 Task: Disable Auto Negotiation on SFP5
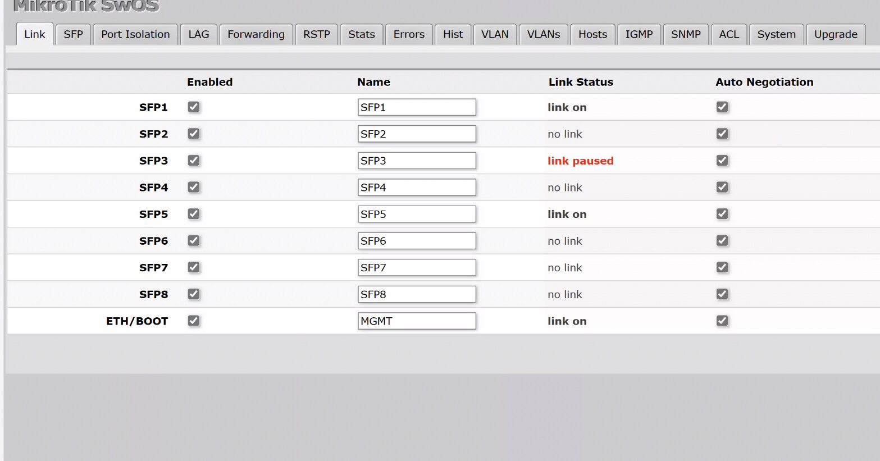(722, 214)
